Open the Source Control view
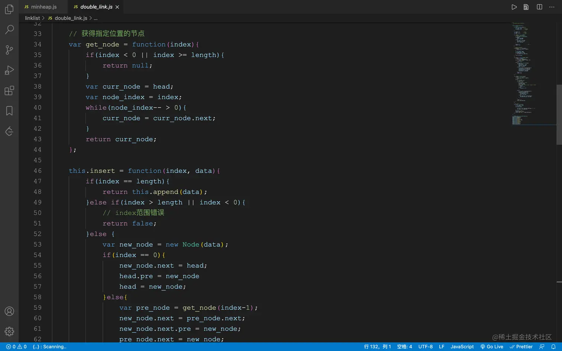Viewport: 562px width, 351px height. click(x=9, y=50)
